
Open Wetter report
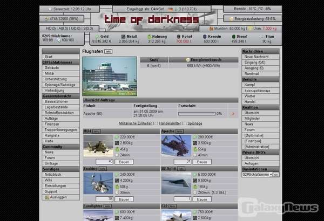pos(261,96)
